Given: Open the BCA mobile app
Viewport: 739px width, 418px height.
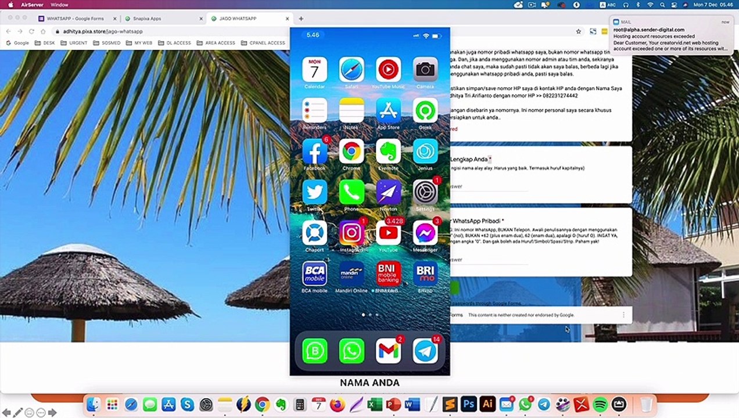Looking at the screenshot, I should (x=314, y=273).
